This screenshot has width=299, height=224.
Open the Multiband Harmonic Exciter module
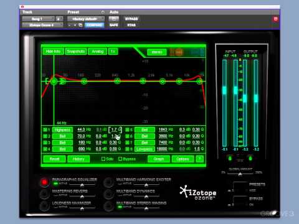[x=108, y=182]
